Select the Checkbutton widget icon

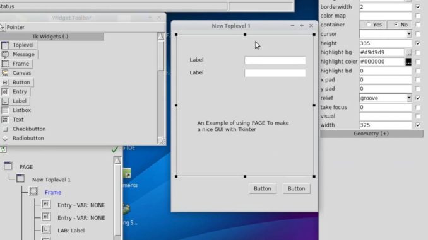click(x=5, y=129)
